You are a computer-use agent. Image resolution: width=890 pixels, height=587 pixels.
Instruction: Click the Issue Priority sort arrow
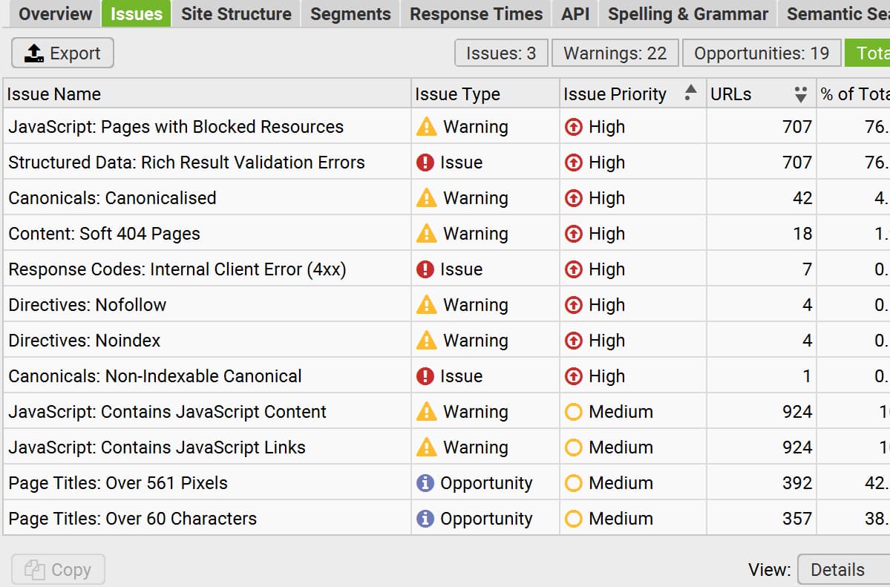[690, 93]
